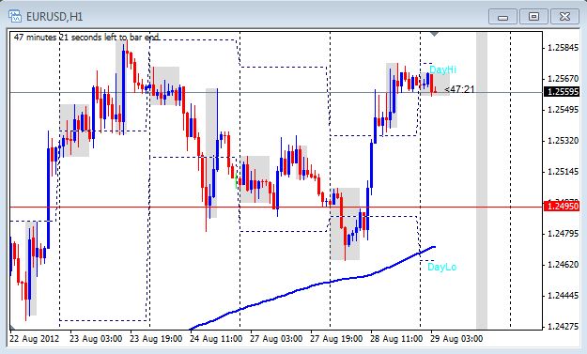The image size is (587, 354).
Task: Click the bar countdown text <47:21
Action: [x=459, y=89]
